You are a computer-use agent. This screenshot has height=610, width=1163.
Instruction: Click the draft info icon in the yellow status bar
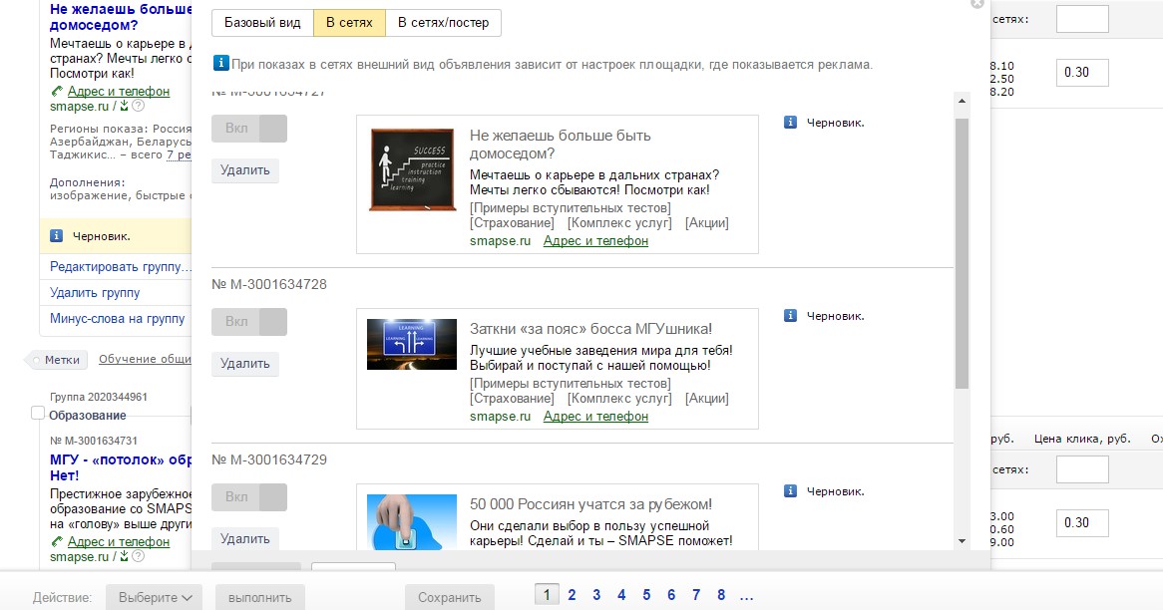tap(57, 235)
